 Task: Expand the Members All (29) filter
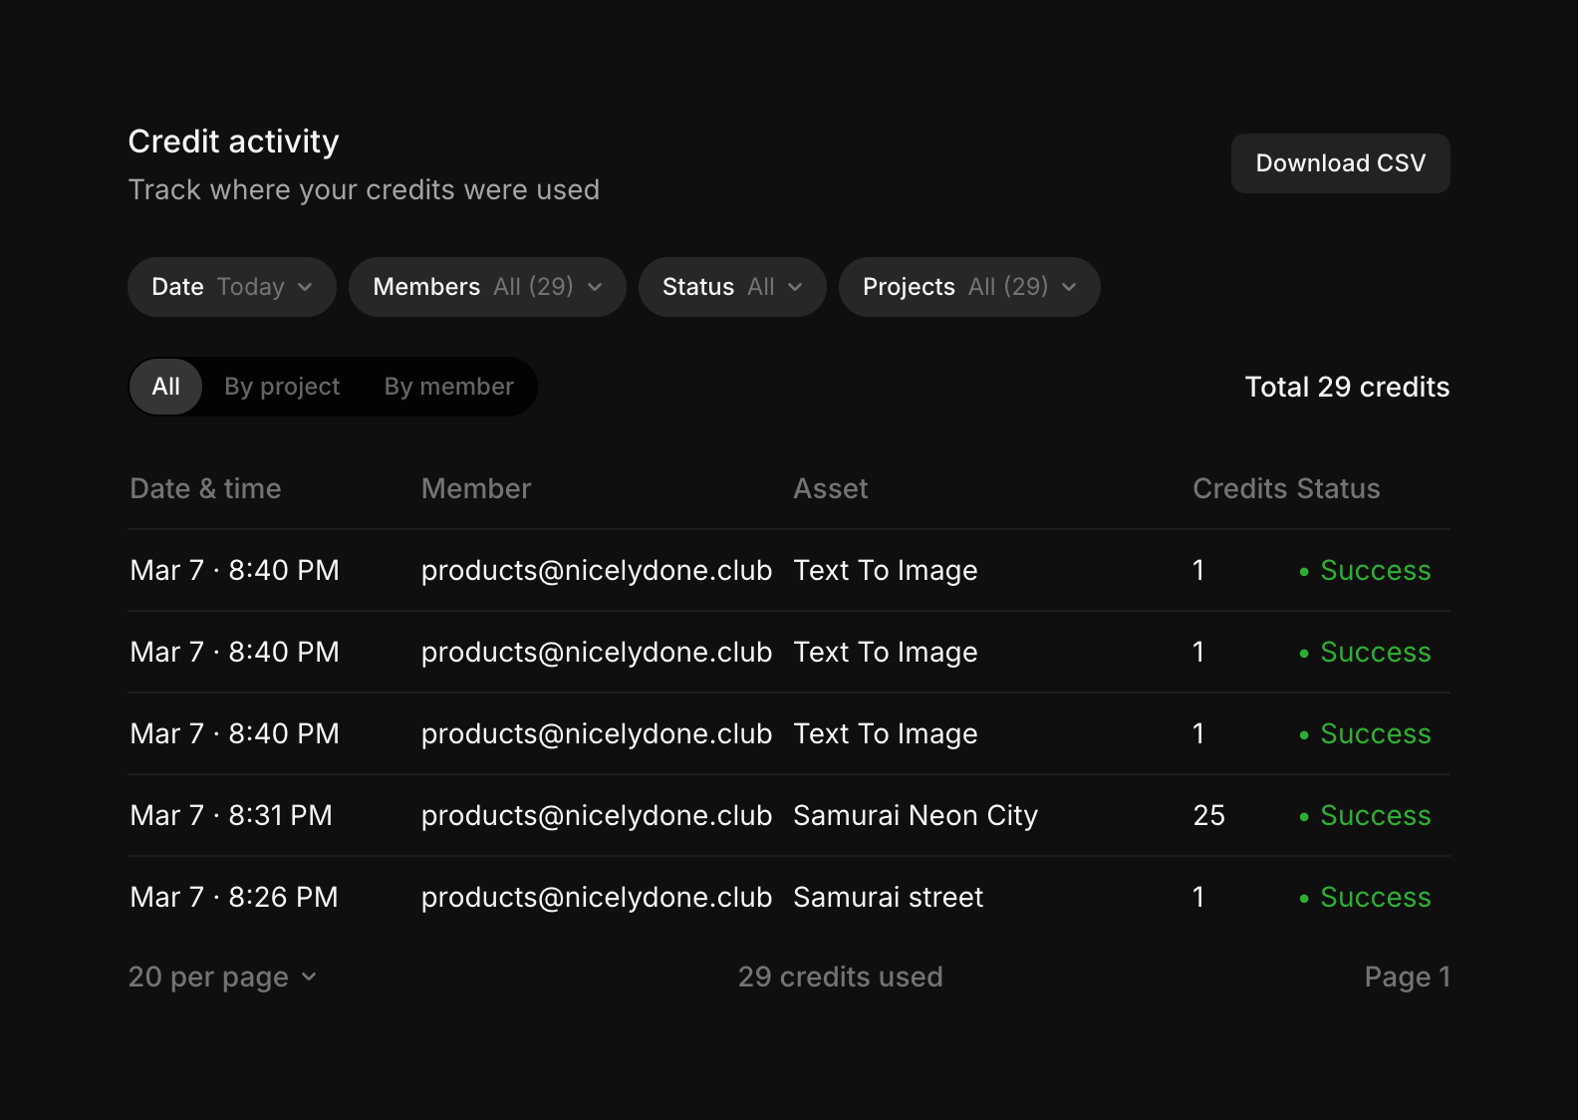point(486,287)
